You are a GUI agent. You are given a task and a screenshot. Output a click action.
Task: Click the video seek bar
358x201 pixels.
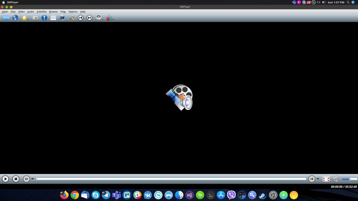click(x=171, y=179)
